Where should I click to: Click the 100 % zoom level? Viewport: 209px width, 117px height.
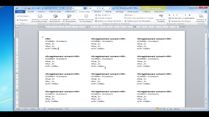pyautogui.click(x=176, y=109)
